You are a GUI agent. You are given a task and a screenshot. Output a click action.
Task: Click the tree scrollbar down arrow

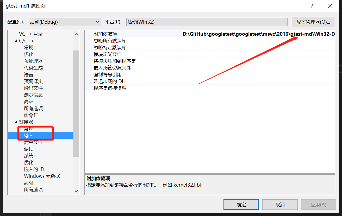point(76,191)
